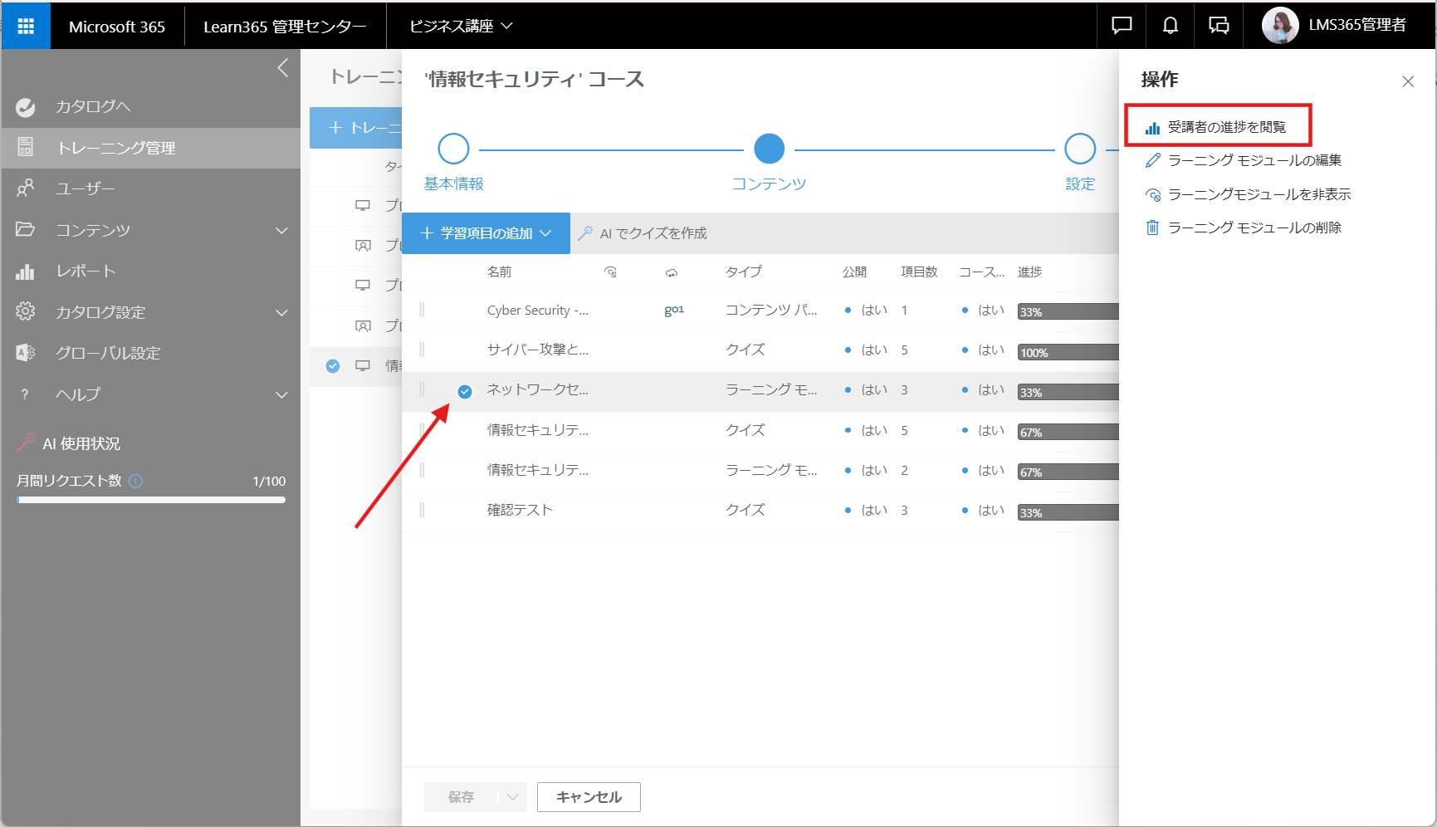Expand the 学習項目の追加 dropdown
This screenshot has height=827, width=1437.
coord(486,233)
